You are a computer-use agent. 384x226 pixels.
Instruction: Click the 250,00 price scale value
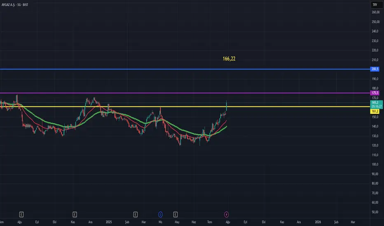(375, 22)
